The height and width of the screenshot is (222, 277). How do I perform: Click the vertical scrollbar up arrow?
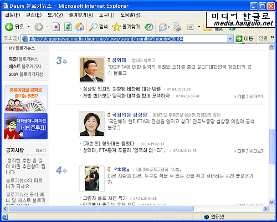pos(271,47)
